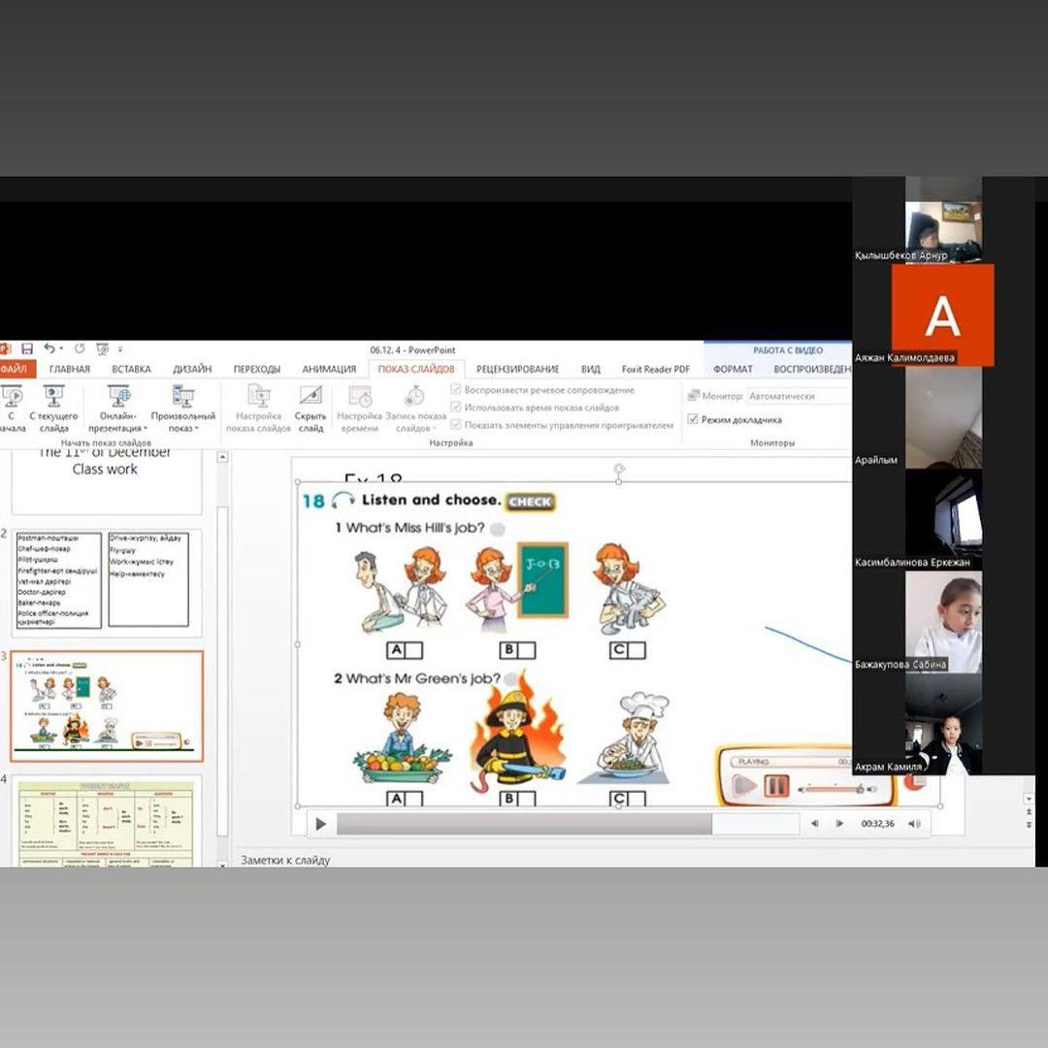Viewport: 1048px width, 1048px height.
Task: Switch to the ВИД tab
Action: coord(590,369)
